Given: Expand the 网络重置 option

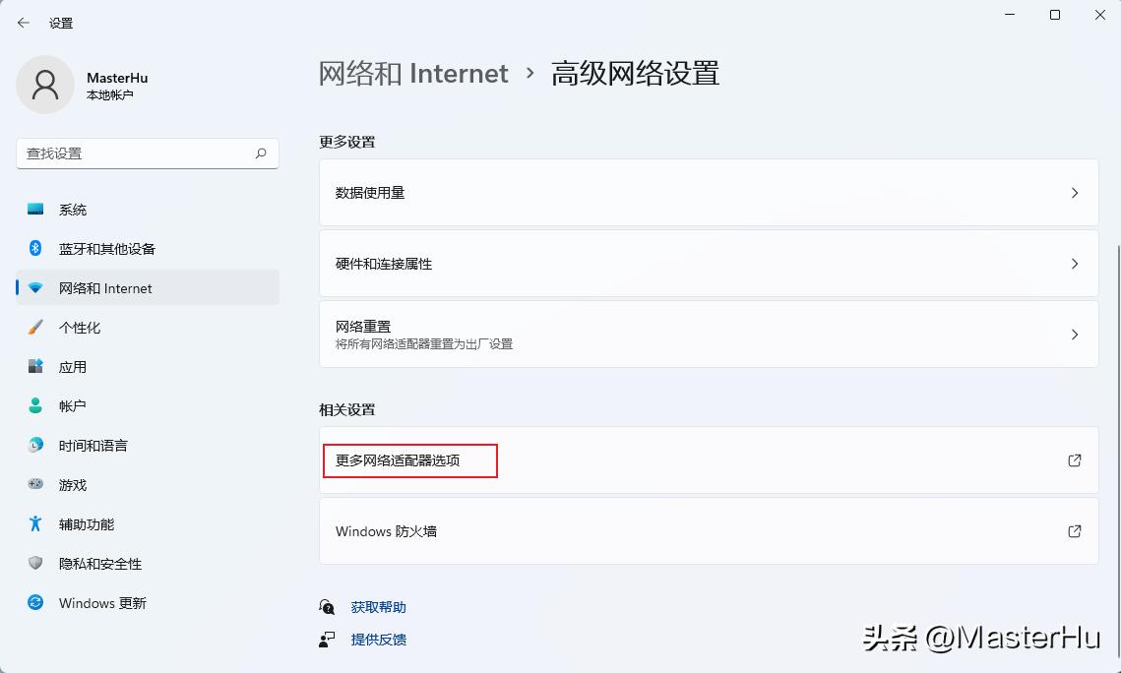Looking at the screenshot, I should tap(707, 334).
